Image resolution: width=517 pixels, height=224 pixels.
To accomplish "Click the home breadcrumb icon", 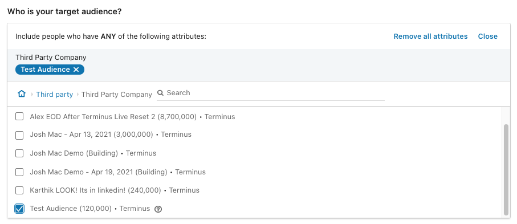I will pyautogui.click(x=22, y=94).
